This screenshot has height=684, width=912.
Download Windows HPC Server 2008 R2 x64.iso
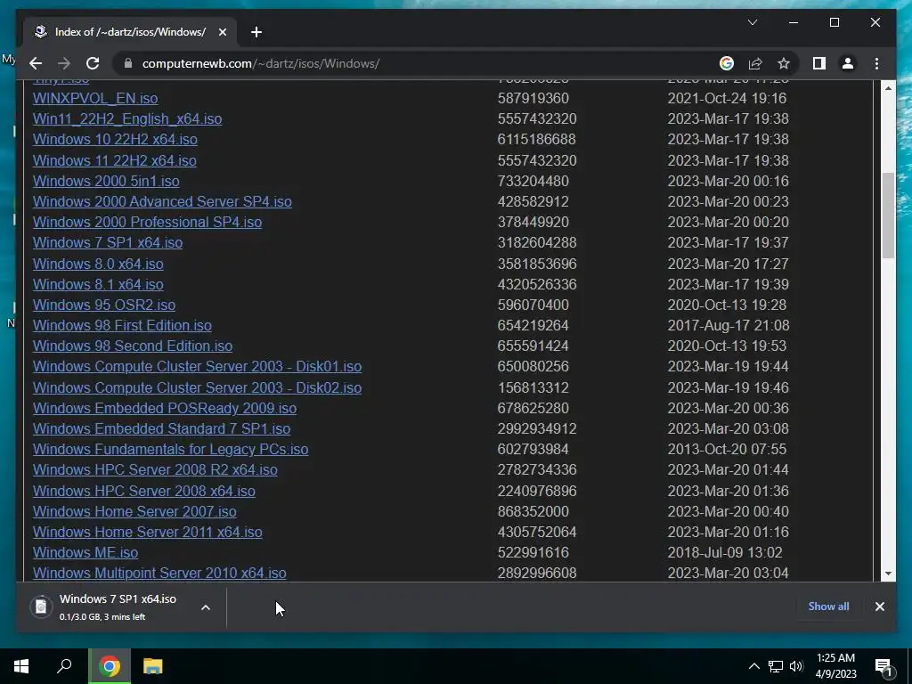(155, 470)
